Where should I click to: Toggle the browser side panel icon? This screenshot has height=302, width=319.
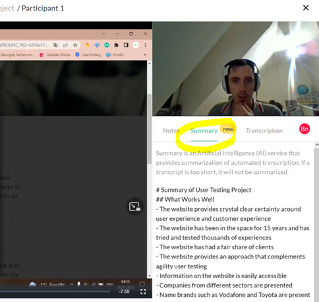(126, 45)
